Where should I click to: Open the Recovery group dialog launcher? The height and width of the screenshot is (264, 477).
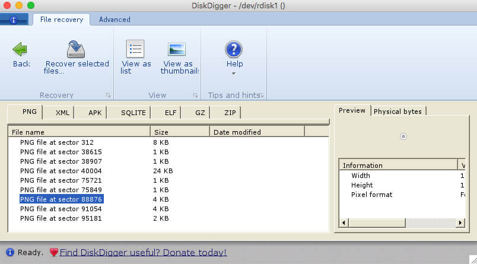[108, 96]
